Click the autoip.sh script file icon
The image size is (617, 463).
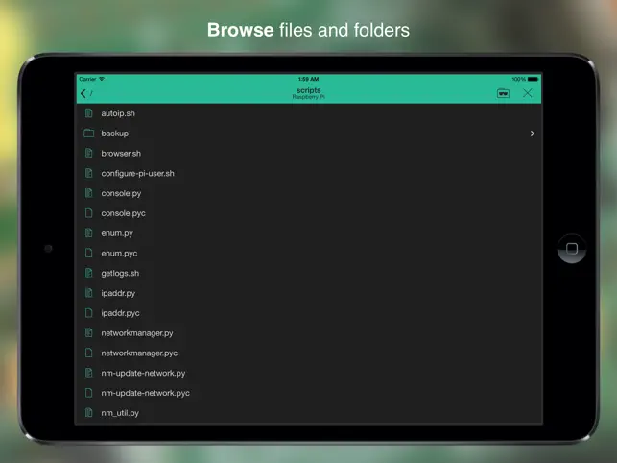(x=89, y=113)
